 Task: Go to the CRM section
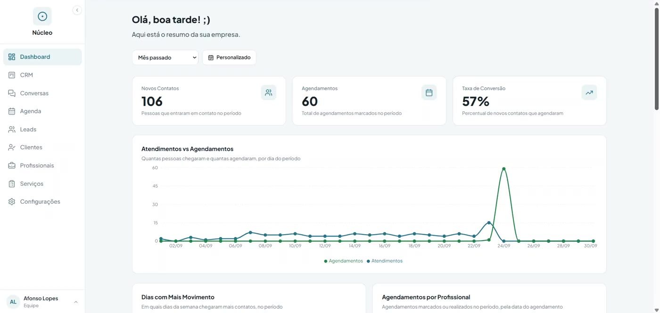(x=42, y=75)
